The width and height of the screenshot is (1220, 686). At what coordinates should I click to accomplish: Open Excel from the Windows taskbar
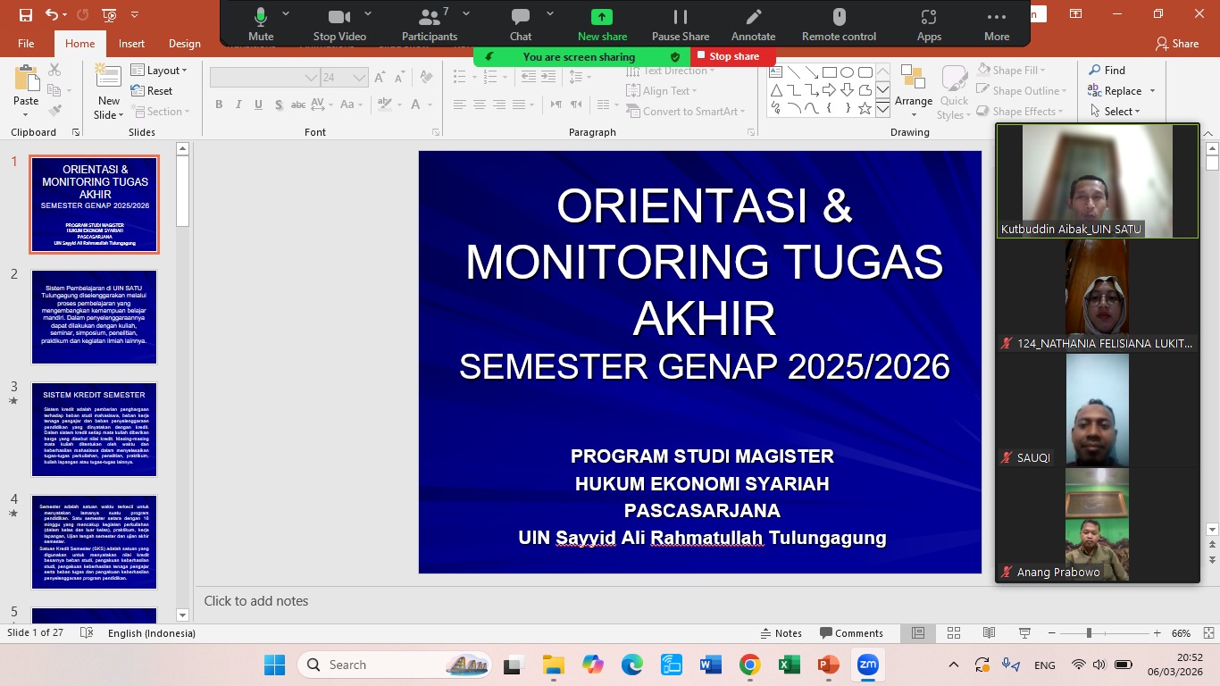point(789,665)
